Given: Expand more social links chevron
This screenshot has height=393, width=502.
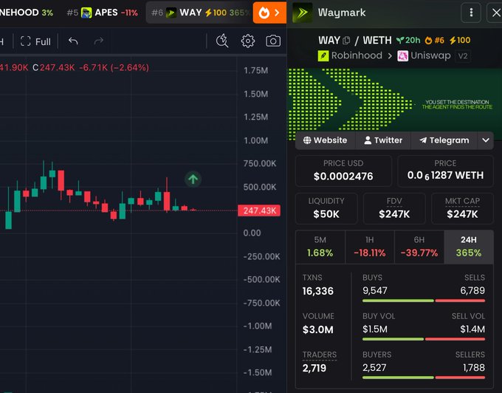Looking at the screenshot, I should point(485,140).
